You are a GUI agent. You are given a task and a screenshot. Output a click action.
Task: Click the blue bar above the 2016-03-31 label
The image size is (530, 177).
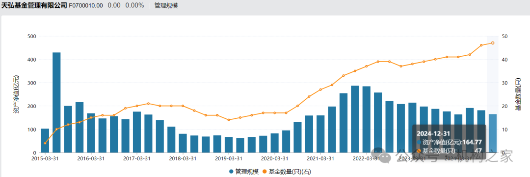[91, 133]
